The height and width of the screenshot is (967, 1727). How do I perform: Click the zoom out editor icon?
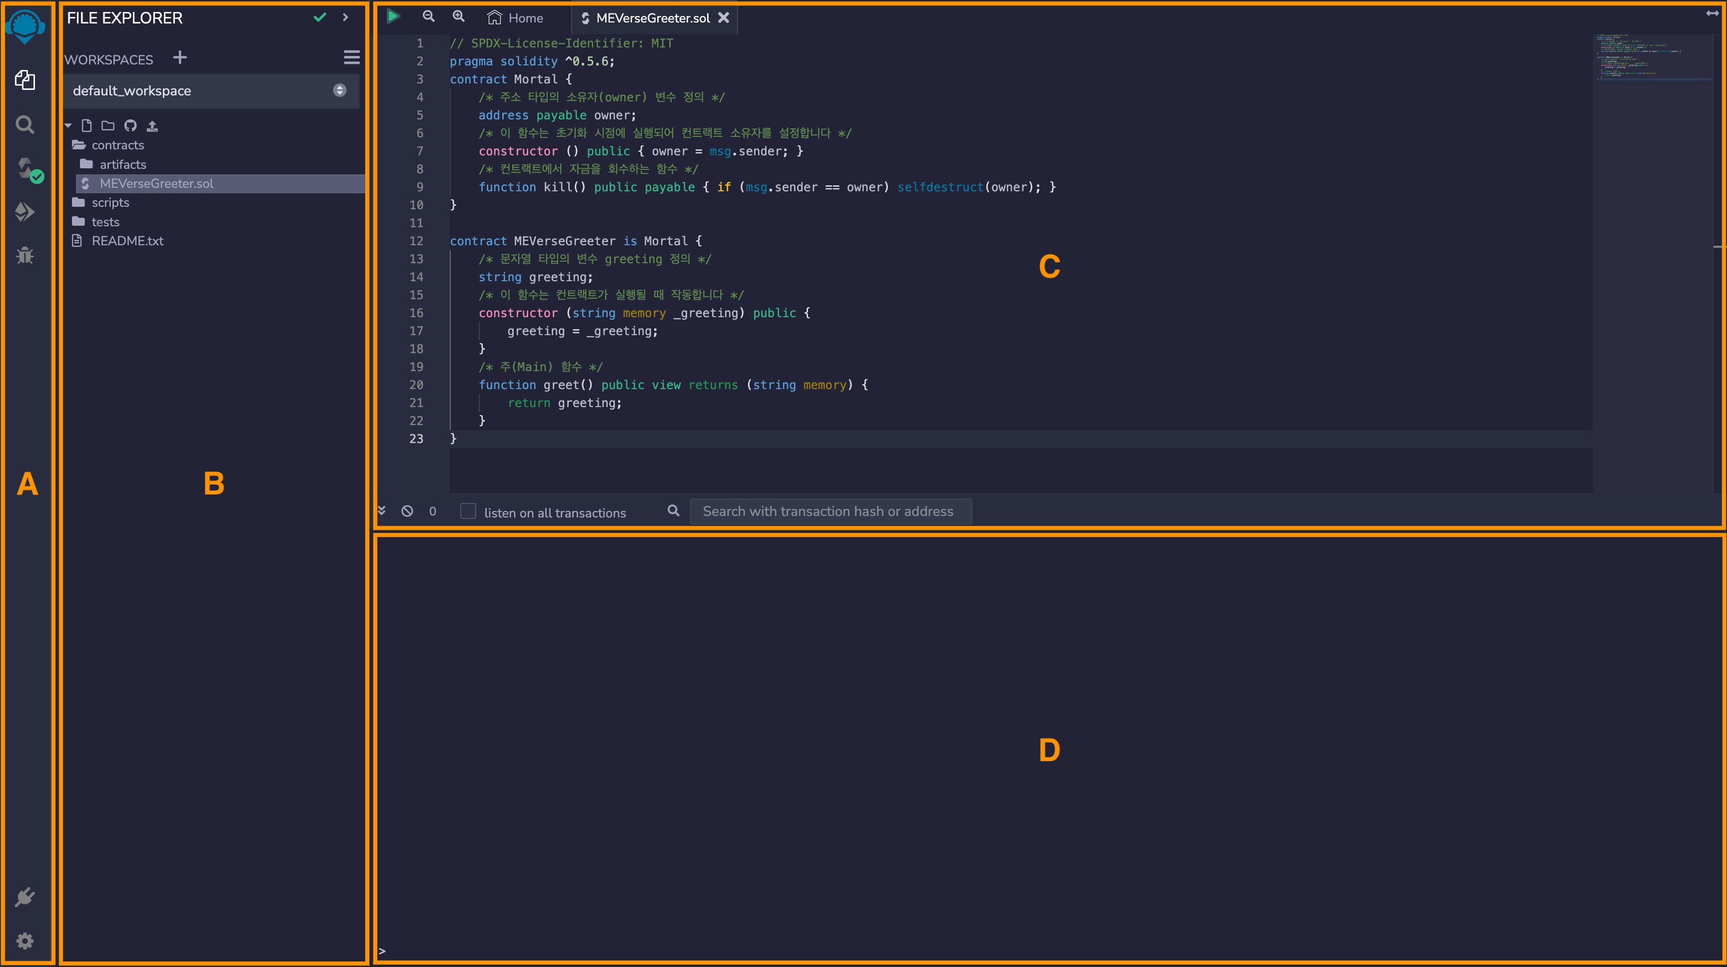[428, 17]
